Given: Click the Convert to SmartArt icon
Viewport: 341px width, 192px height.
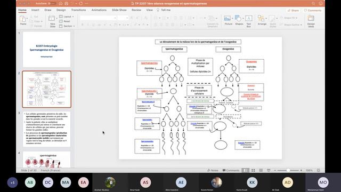Looking at the screenshot, I should point(212,18).
